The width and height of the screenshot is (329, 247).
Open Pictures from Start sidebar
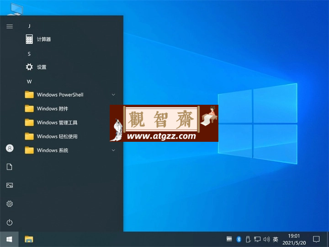click(10, 185)
